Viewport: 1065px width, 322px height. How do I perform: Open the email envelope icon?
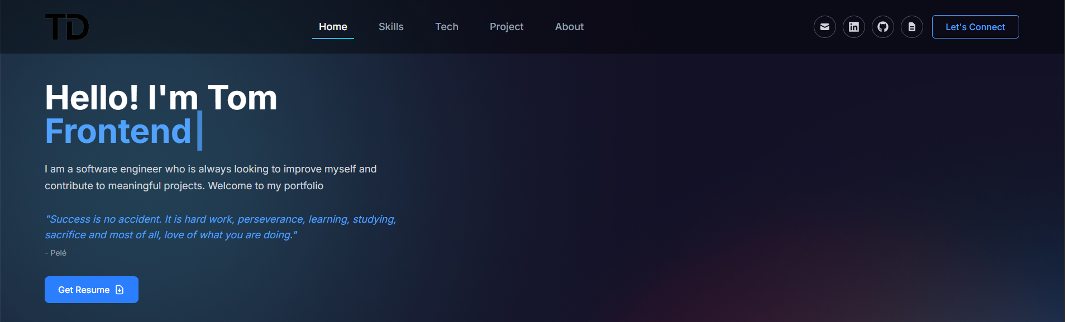coord(825,27)
